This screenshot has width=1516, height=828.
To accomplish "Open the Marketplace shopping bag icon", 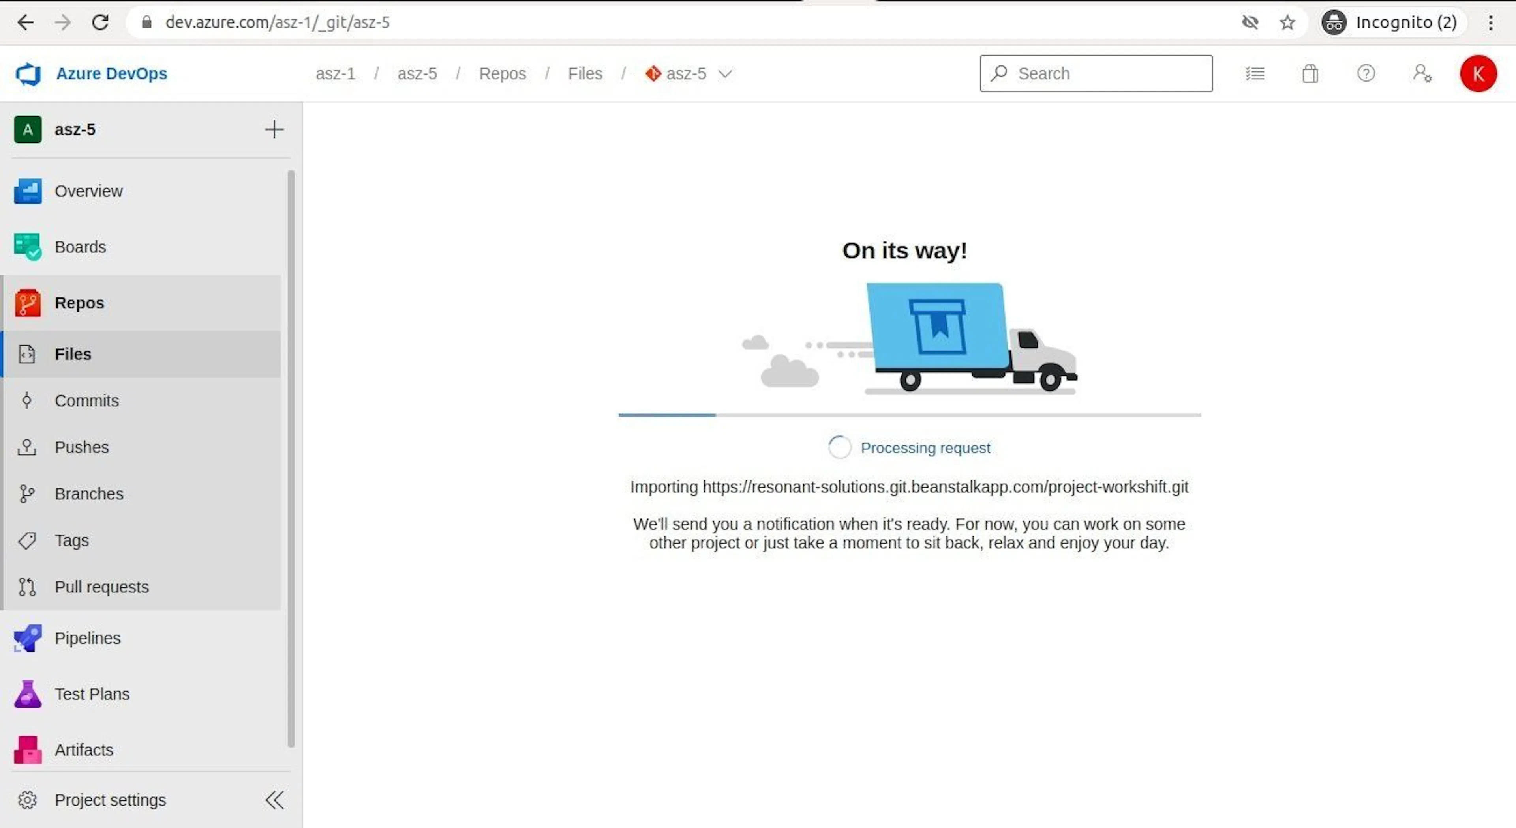I will coord(1310,73).
